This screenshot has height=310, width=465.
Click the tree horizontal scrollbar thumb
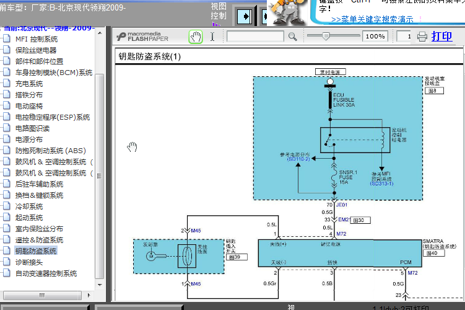[42, 295]
